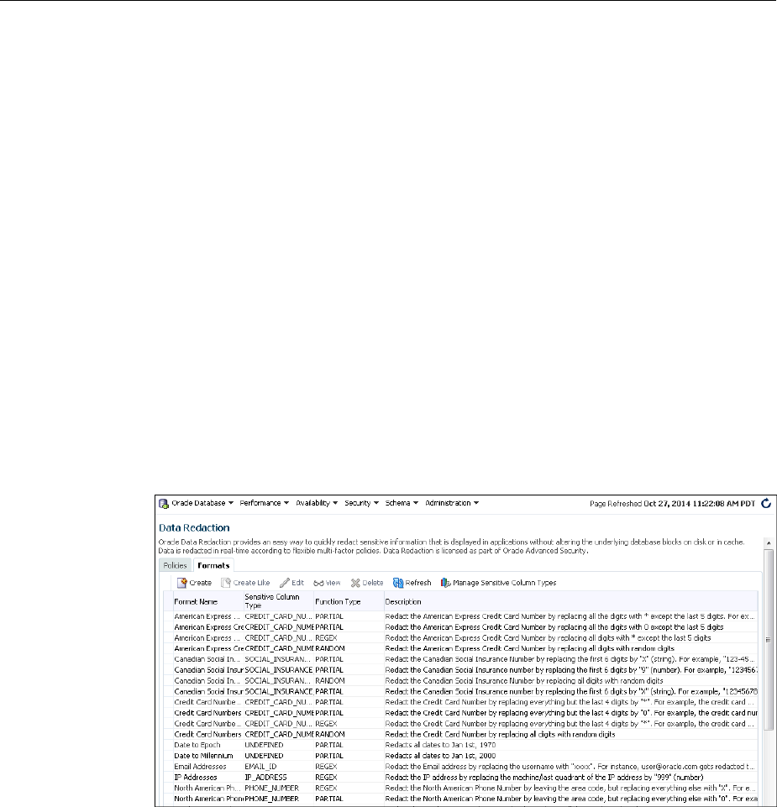Click 'Redacts all dates to Jan 1st, 2000'
Viewport: 777px width, 807px height.
pyautogui.click(x=440, y=756)
